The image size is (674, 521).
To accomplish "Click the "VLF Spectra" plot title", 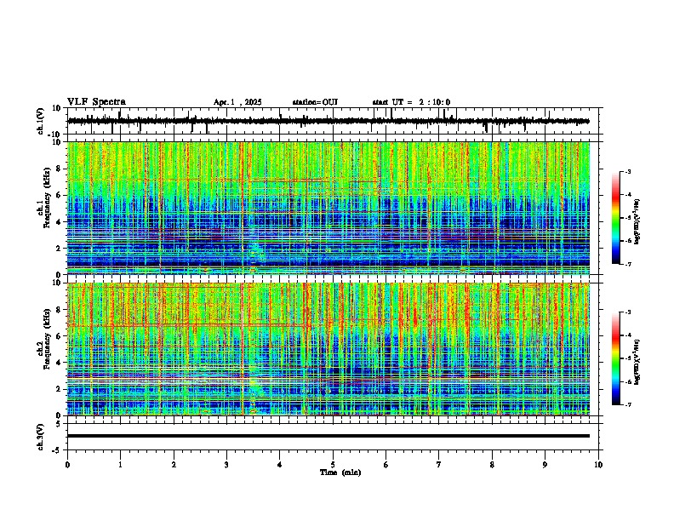I will 96,102.
